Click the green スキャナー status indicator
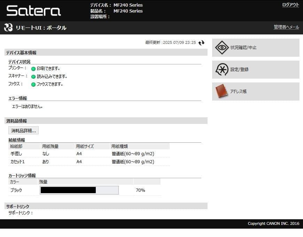The image size is (303, 237). point(33,77)
